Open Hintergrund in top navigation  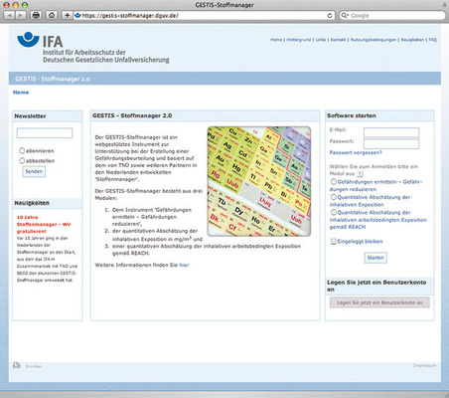[299, 40]
